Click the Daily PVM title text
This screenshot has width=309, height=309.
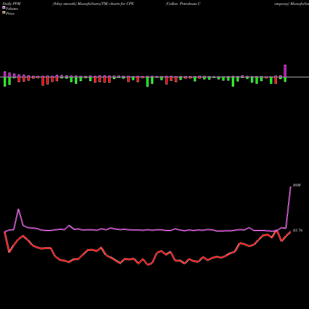pos(11,4)
